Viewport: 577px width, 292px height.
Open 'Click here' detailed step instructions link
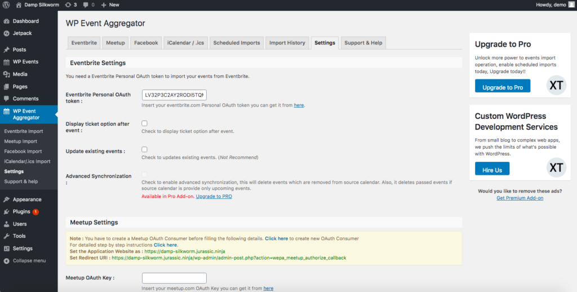coord(165,245)
